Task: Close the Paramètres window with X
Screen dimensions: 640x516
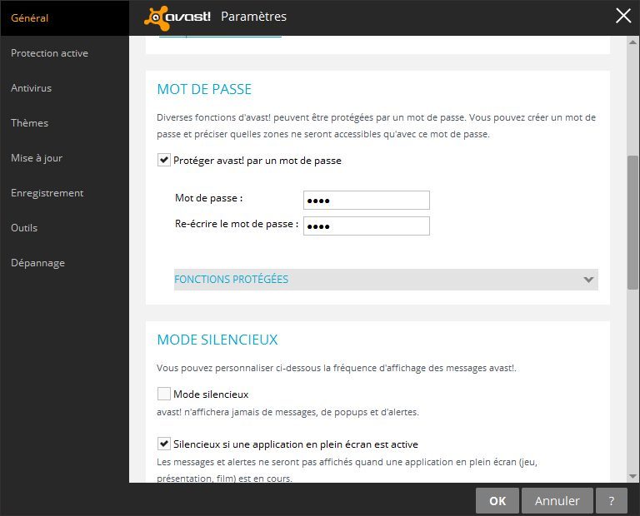Action: (622, 16)
